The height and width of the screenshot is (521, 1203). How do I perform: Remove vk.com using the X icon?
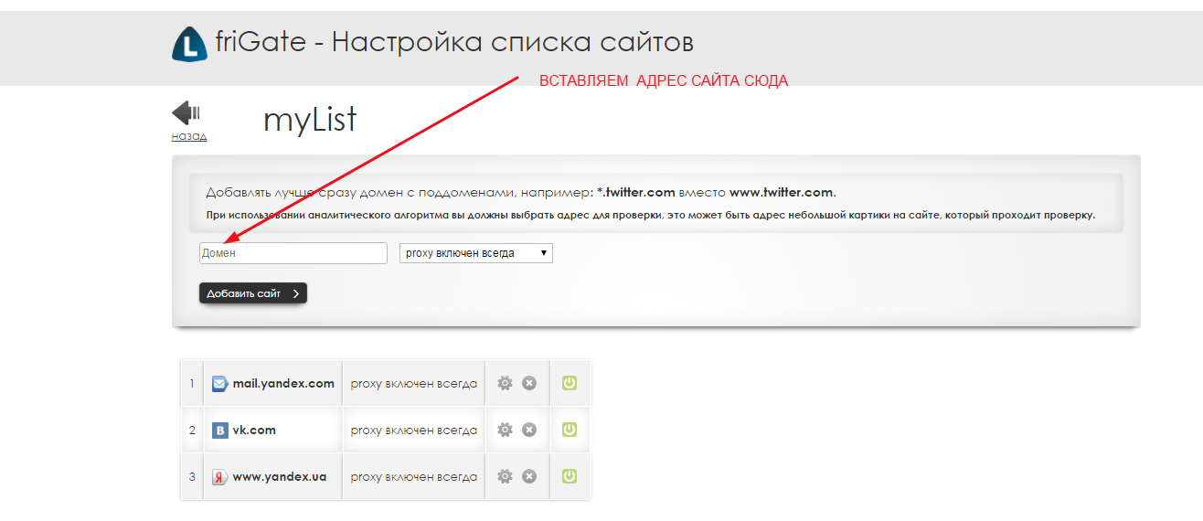coord(529,430)
